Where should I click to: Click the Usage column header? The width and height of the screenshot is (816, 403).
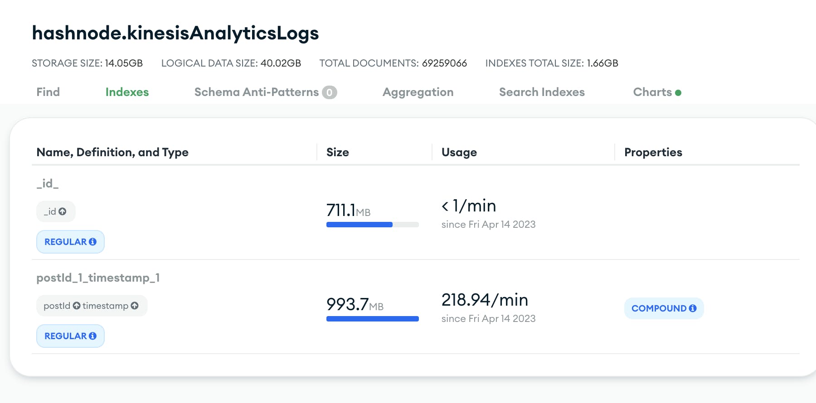[459, 153]
